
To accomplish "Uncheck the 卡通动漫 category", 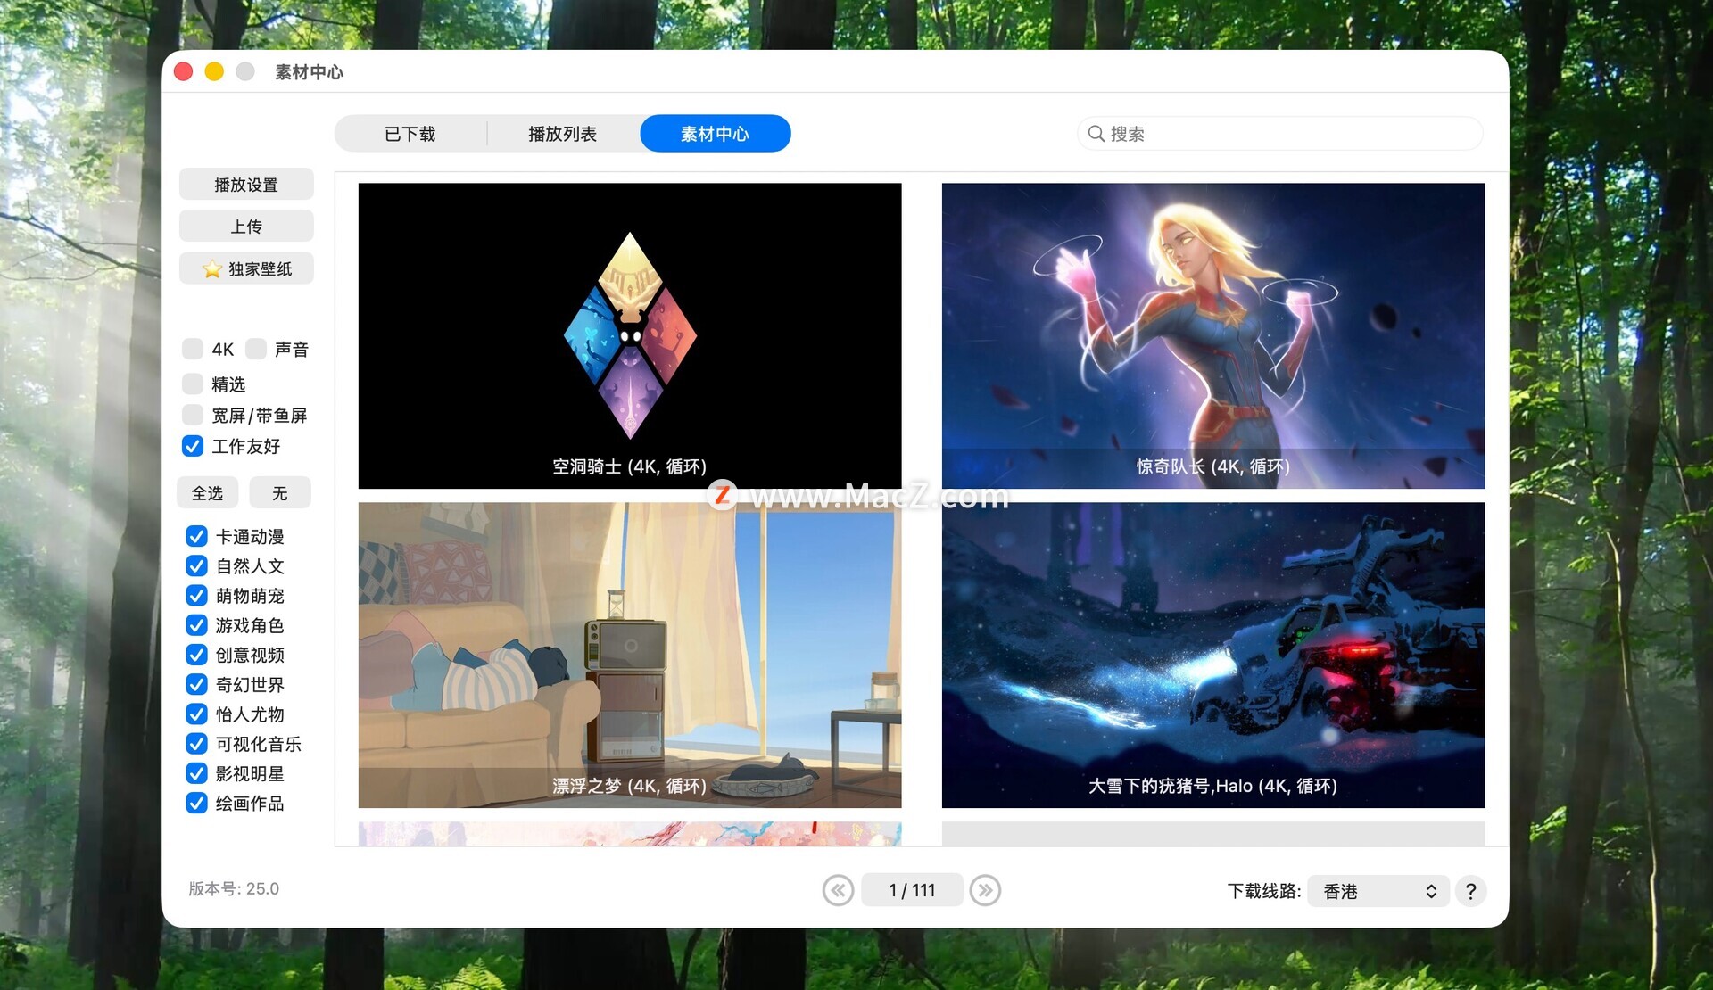I will tap(196, 536).
